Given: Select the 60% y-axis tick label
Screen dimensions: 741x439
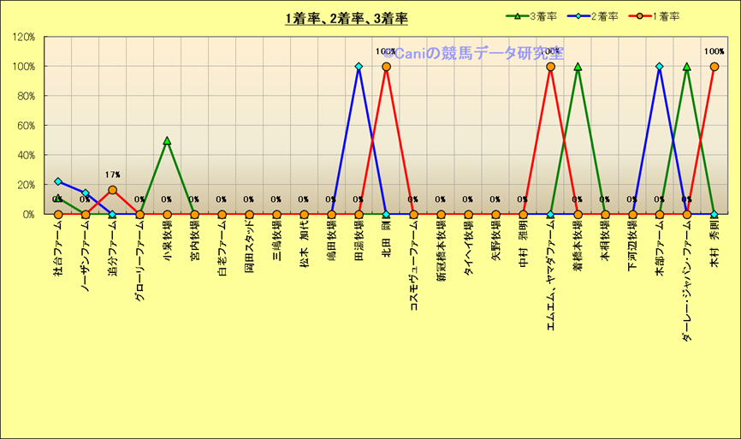Looking at the screenshot, I should pos(26,126).
